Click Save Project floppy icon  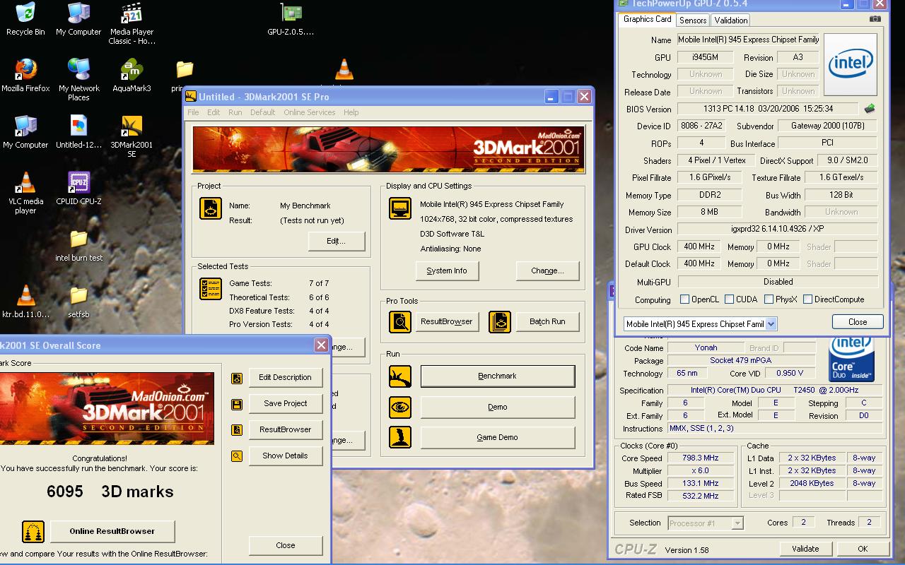point(237,404)
